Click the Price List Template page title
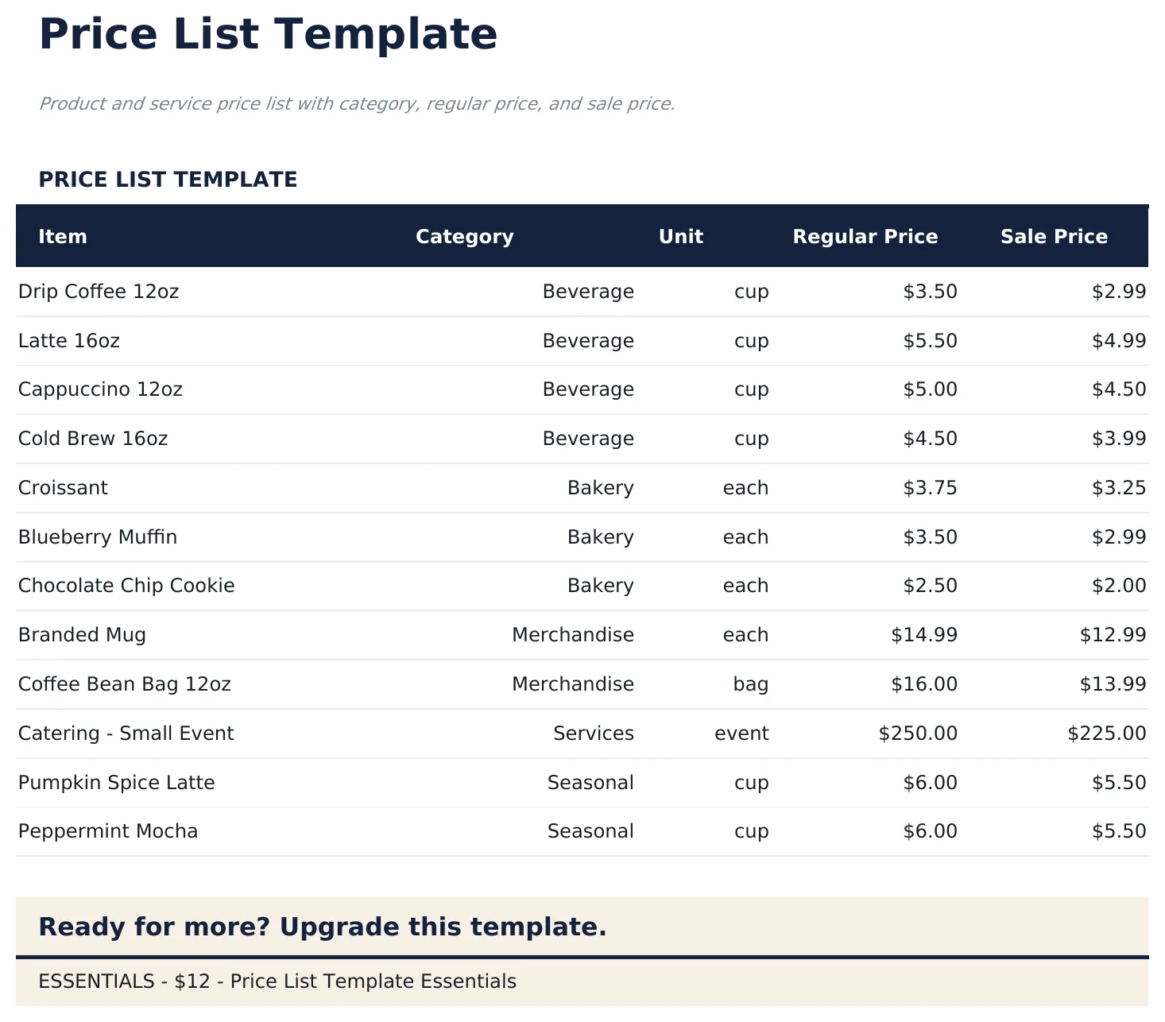 click(x=269, y=33)
